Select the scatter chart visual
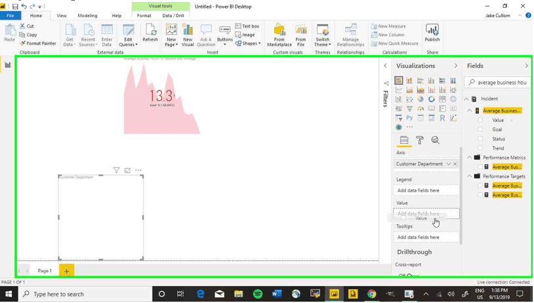Viewport: 534px width, 303px height. (409, 100)
